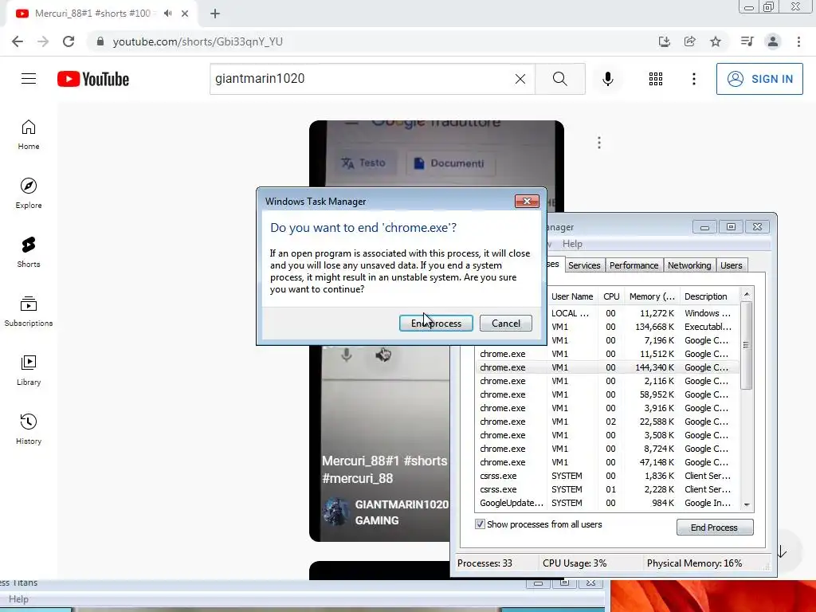Select chrome.exe row with 22,588 K
Screen dimensions: 816x612
coord(606,422)
